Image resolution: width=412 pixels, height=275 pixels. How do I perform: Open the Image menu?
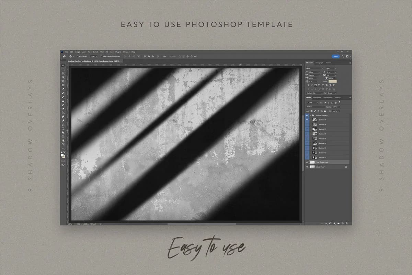pyautogui.click(x=77, y=52)
